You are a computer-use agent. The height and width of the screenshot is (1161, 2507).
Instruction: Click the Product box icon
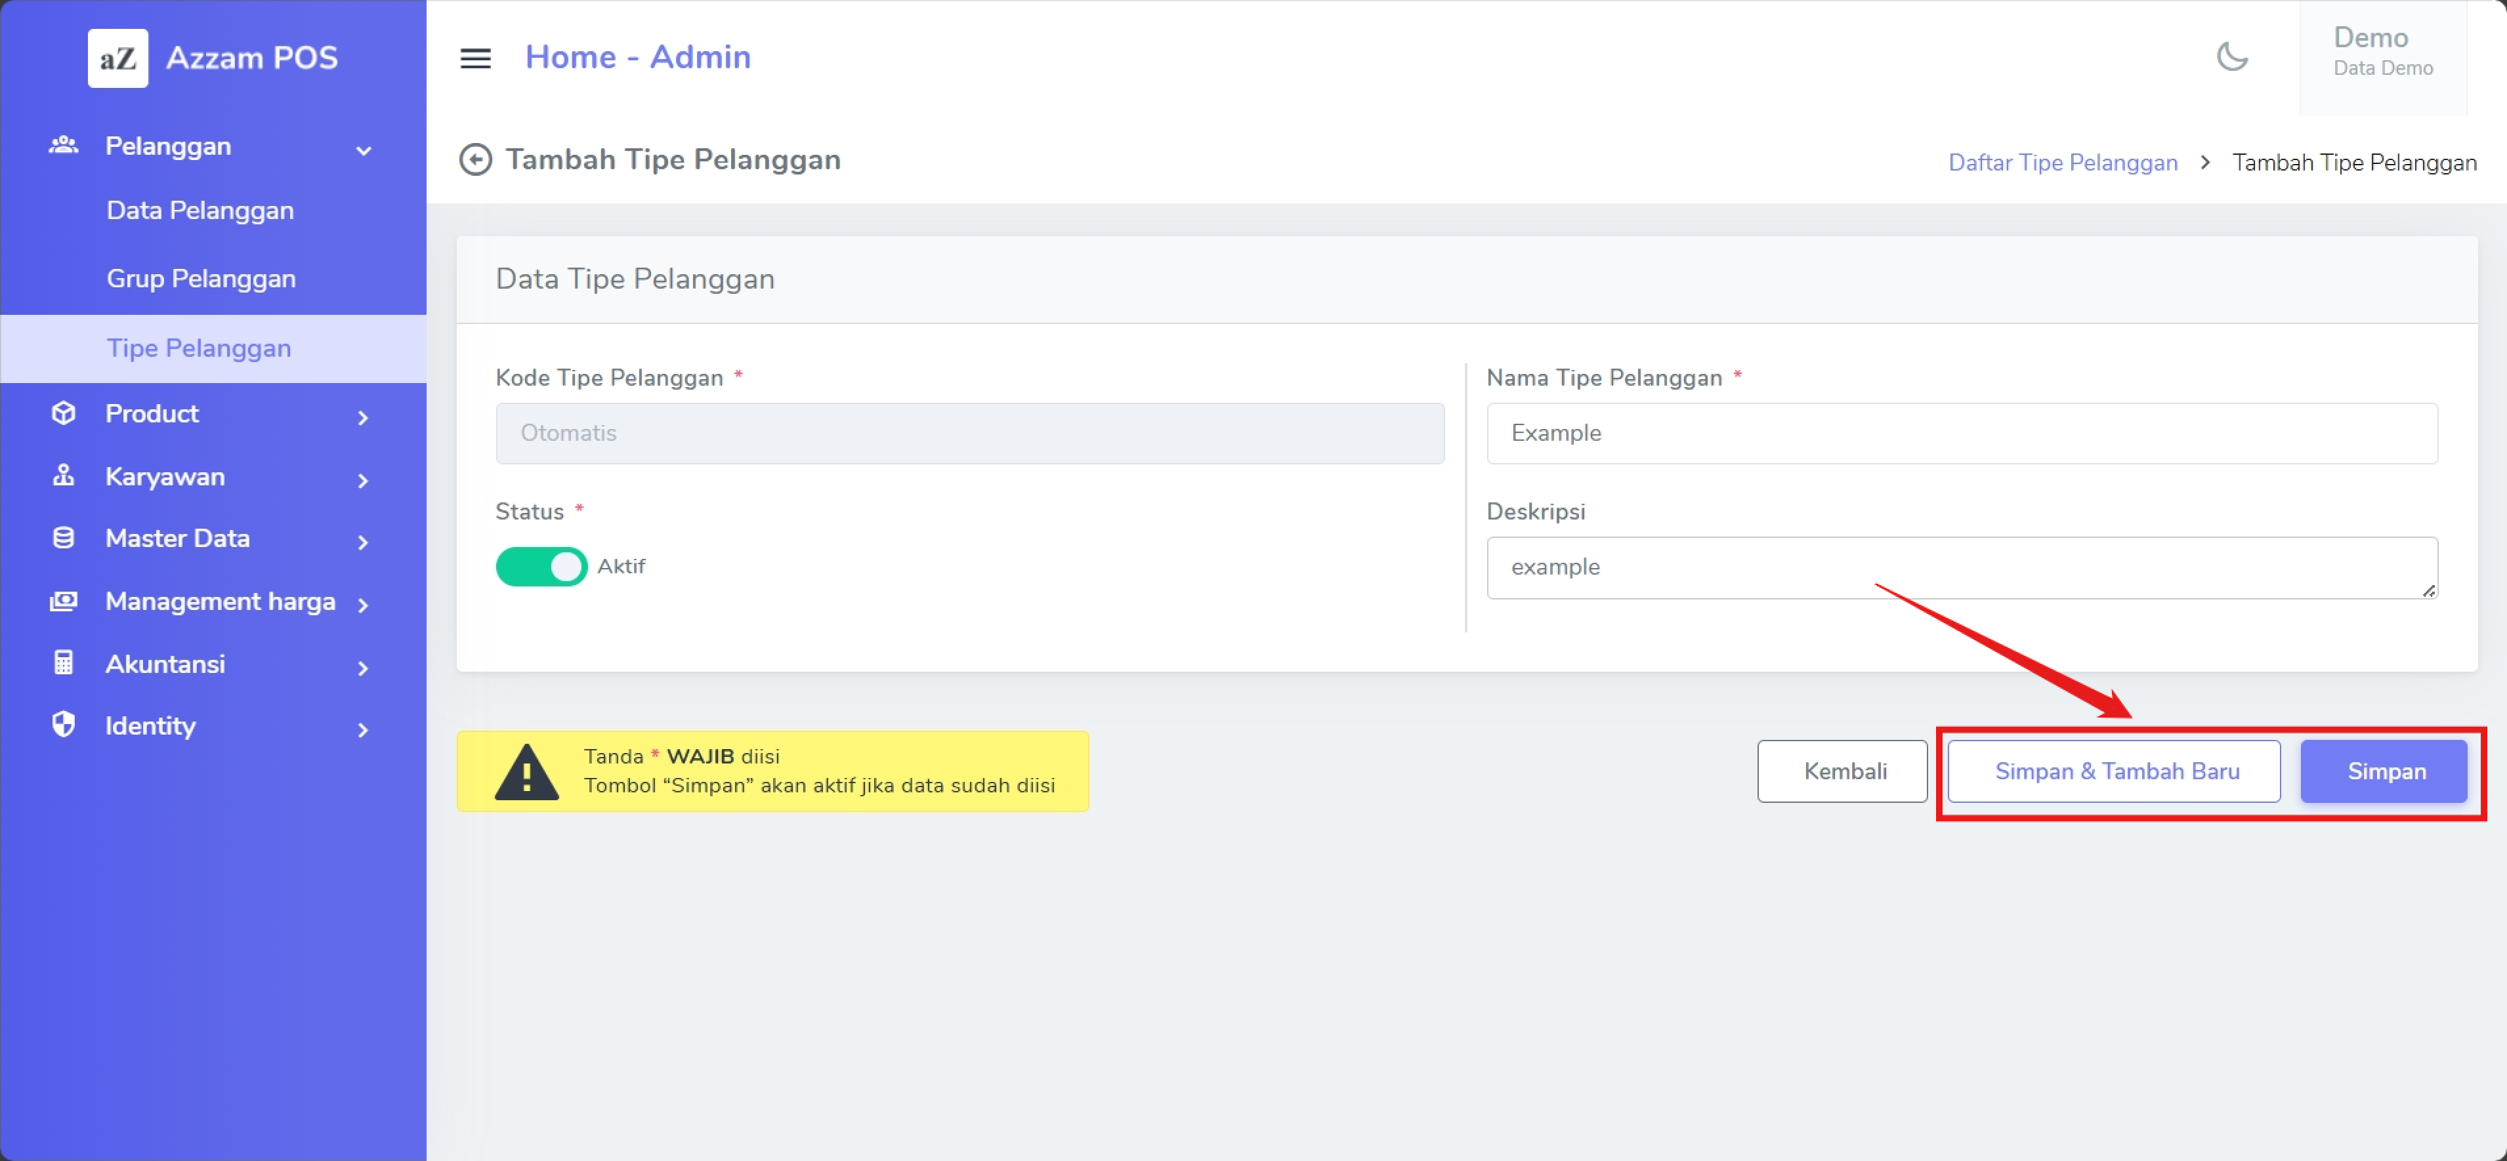pos(63,413)
